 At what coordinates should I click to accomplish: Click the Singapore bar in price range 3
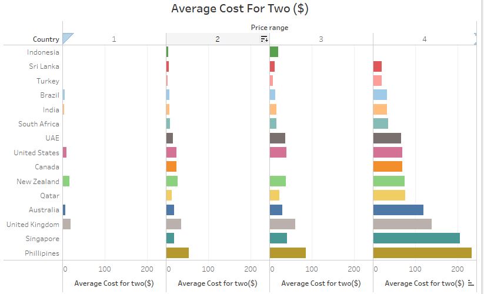[x=278, y=238]
